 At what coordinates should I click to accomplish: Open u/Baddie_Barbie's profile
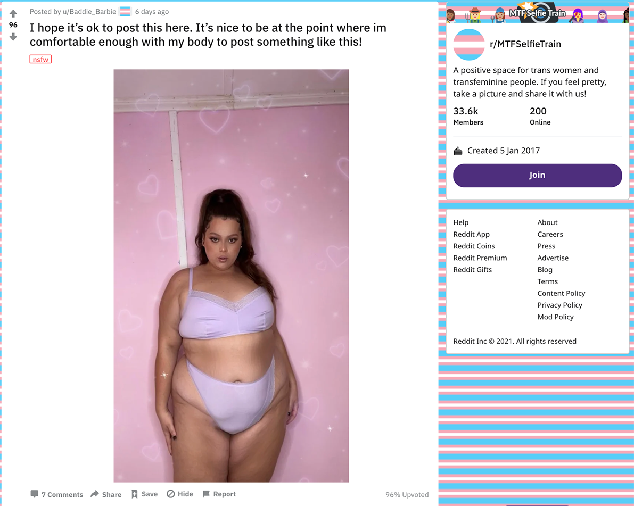click(x=89, y=12)
